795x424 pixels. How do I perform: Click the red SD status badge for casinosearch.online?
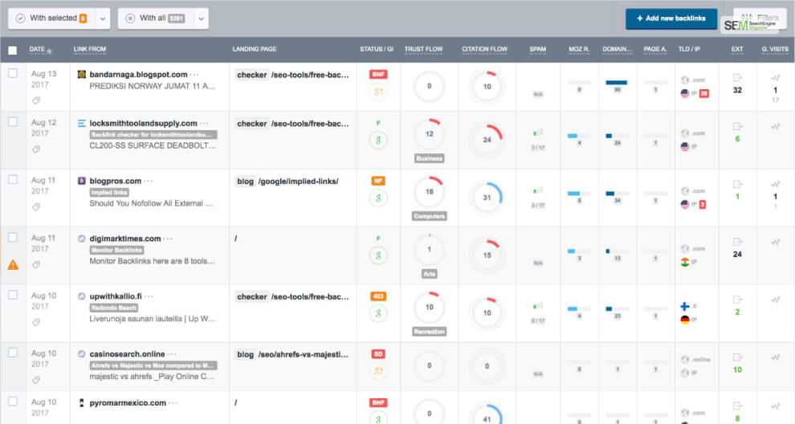click(x=378, y=354)
